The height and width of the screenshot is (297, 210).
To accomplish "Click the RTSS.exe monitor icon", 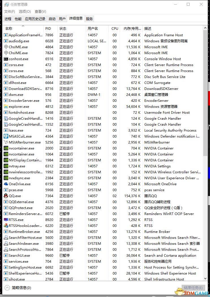I will 6,220.
